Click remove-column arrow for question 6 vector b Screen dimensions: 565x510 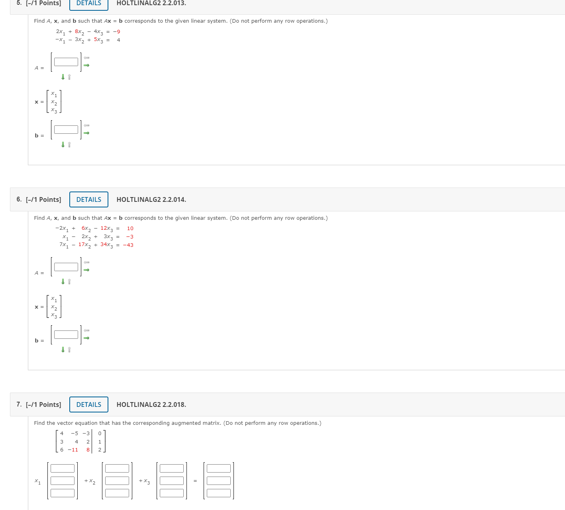coord(86,330)
